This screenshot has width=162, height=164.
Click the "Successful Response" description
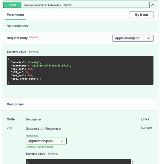(x=43, y=128)
